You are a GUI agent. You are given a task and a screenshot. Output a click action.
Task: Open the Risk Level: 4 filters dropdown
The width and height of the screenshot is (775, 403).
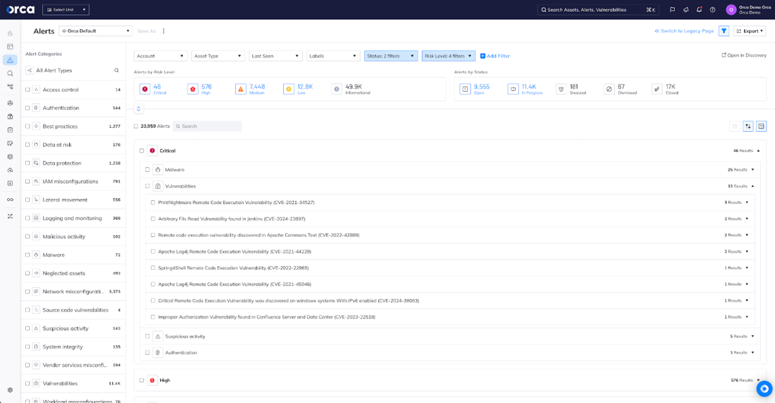(x=449, y=56)
